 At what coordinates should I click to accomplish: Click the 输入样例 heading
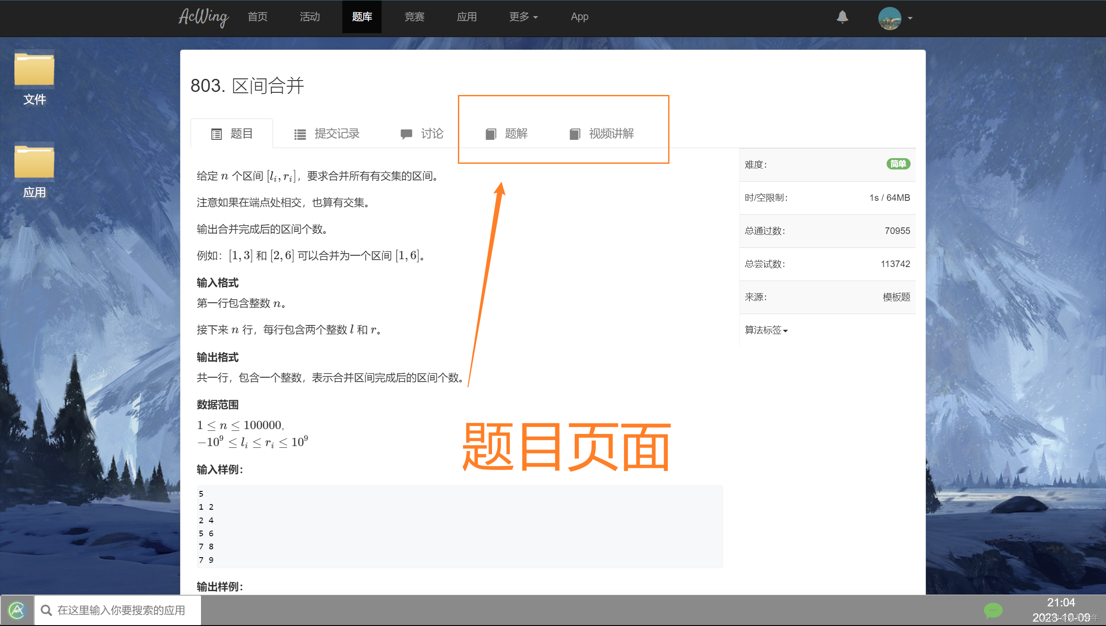[x=220, y=470]
